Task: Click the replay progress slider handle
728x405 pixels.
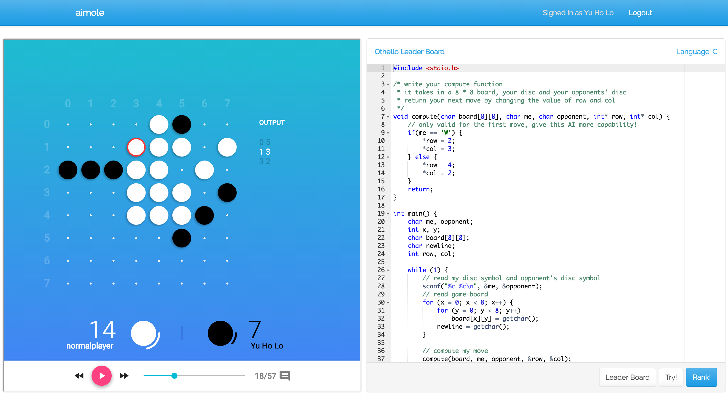Action: click(x=174, y=376)
